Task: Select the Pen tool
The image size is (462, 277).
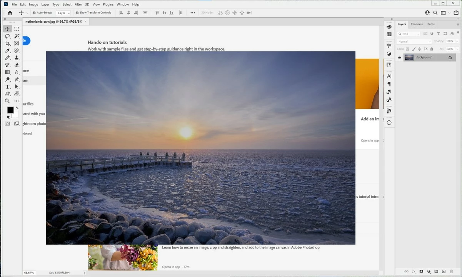Action: (x=17, y=80)
